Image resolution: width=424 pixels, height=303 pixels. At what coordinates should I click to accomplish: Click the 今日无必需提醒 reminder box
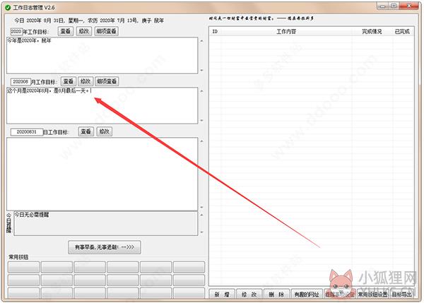[106, 223]
